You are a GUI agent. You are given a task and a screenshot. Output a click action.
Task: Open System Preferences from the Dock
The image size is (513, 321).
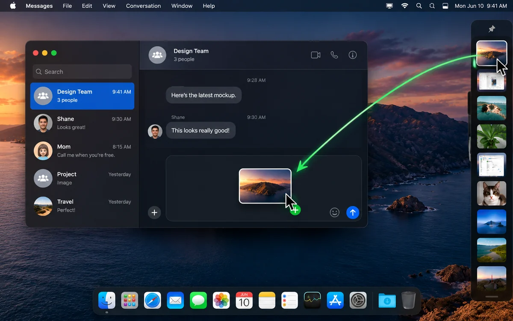[x=358, y=300]
